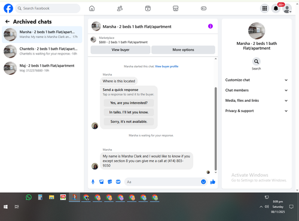Screen dimensions: 299x221
Task: Open the Windows action center icon
Action: [x=291, y=207]
